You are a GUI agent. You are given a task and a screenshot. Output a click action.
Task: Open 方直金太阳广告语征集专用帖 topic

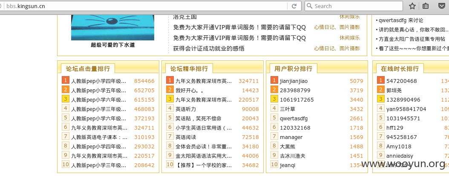pyautogui.click(x=412, y=39)
